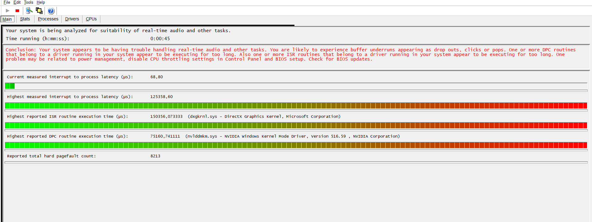This screenshot has width=592, height=222.
Task: Click the current interrupt latency progress bar
Action: (x=296, y=86)
